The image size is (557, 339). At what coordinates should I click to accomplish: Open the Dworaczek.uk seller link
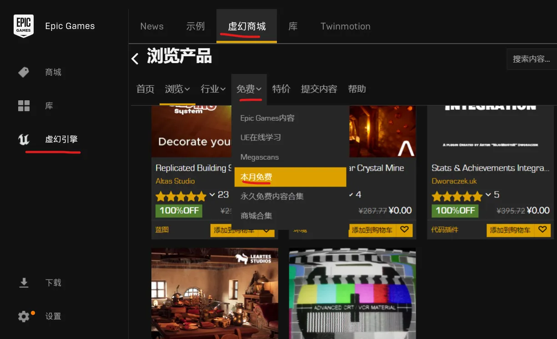coord(454,181)
